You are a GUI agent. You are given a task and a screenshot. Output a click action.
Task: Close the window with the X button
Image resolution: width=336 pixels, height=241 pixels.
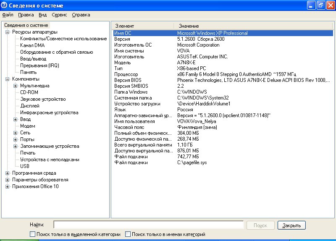[x=331, y=5]
